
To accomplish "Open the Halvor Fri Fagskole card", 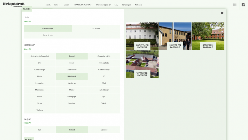I will [175, 36].
